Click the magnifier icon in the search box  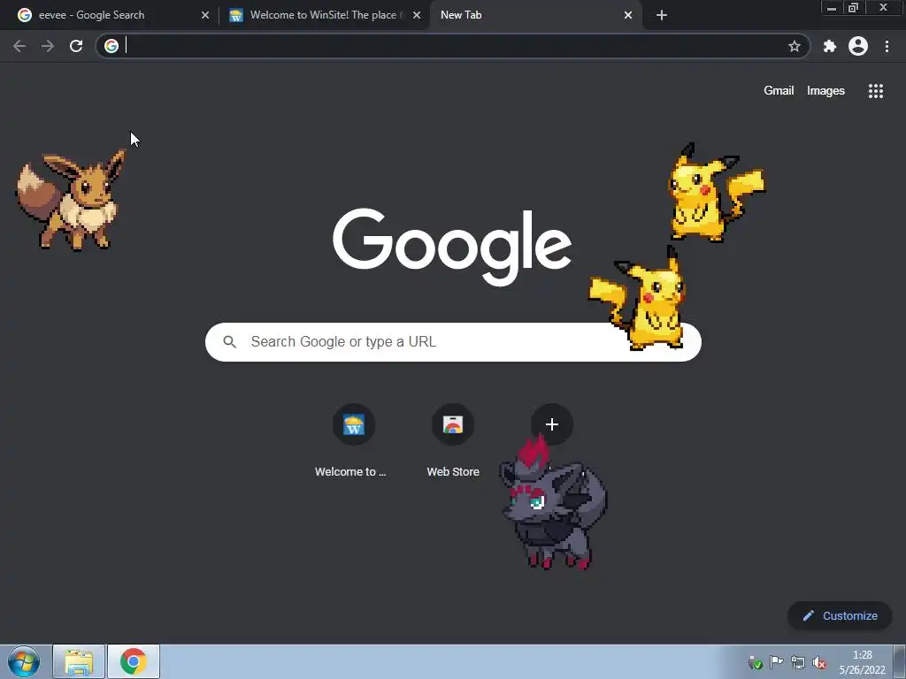point(229,342)
